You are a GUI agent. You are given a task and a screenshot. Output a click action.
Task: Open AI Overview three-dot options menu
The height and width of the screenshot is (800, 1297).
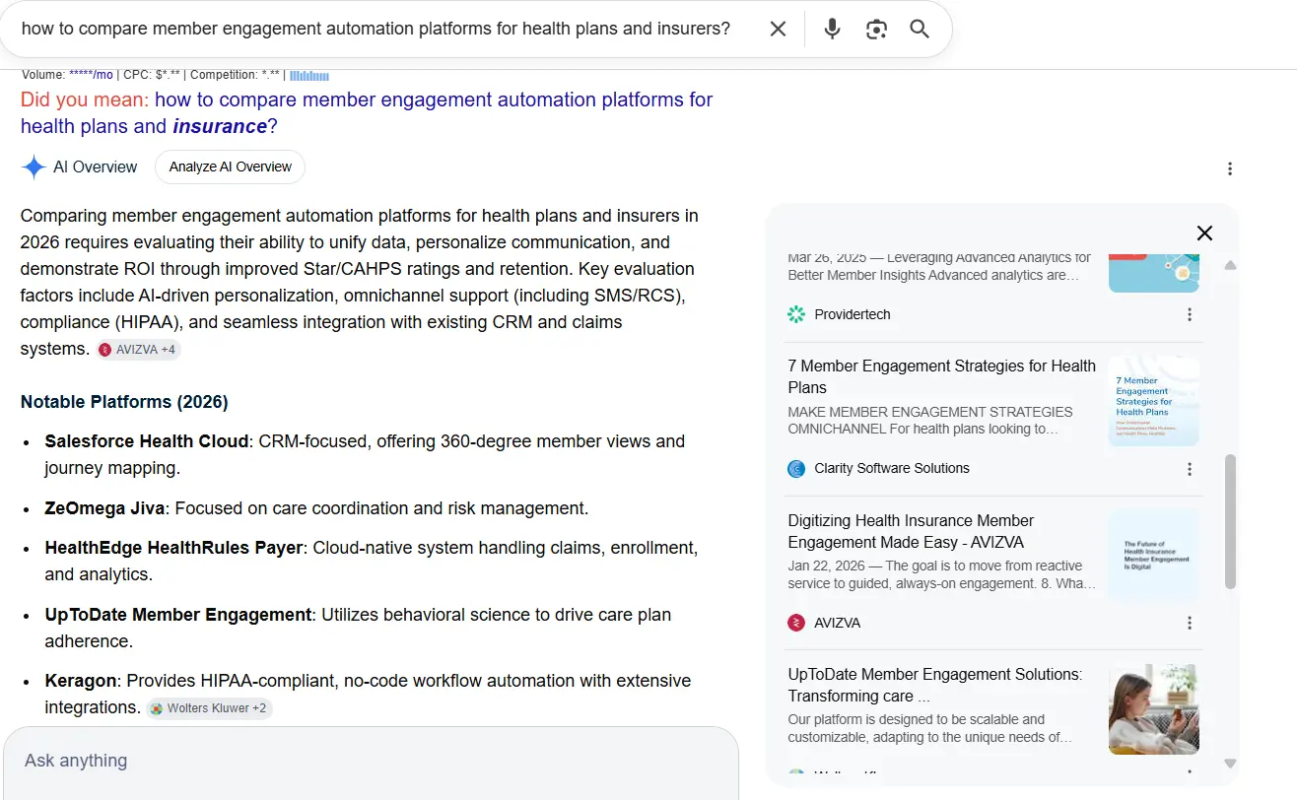(x=1229, y=168)
